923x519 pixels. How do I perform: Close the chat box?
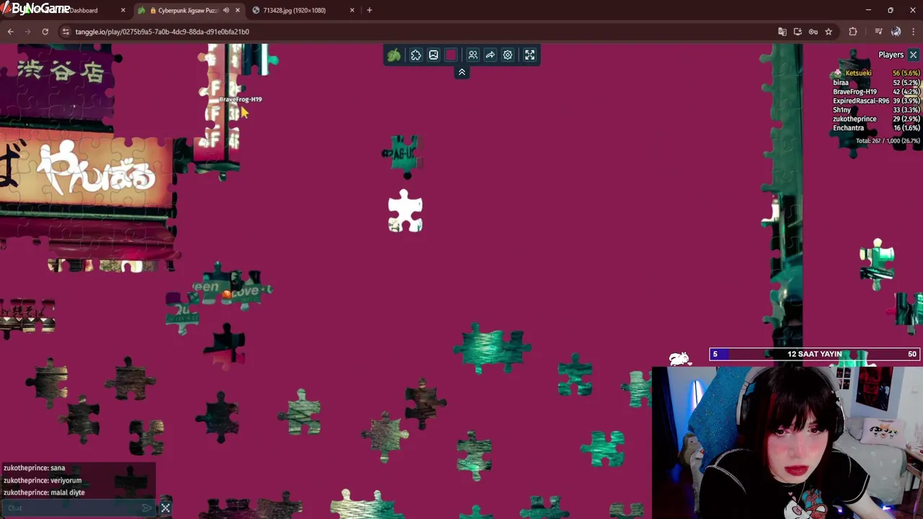(x=165, y=508)
